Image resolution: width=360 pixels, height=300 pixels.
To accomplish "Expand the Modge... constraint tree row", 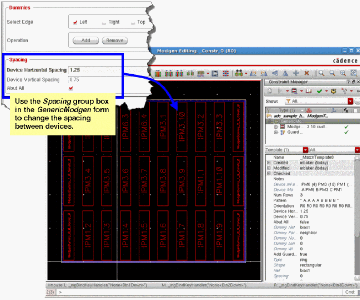I will (x=276, y=127).
